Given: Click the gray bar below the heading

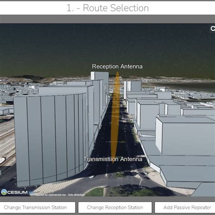Looking at the screenshot, I should pos(107,19).
